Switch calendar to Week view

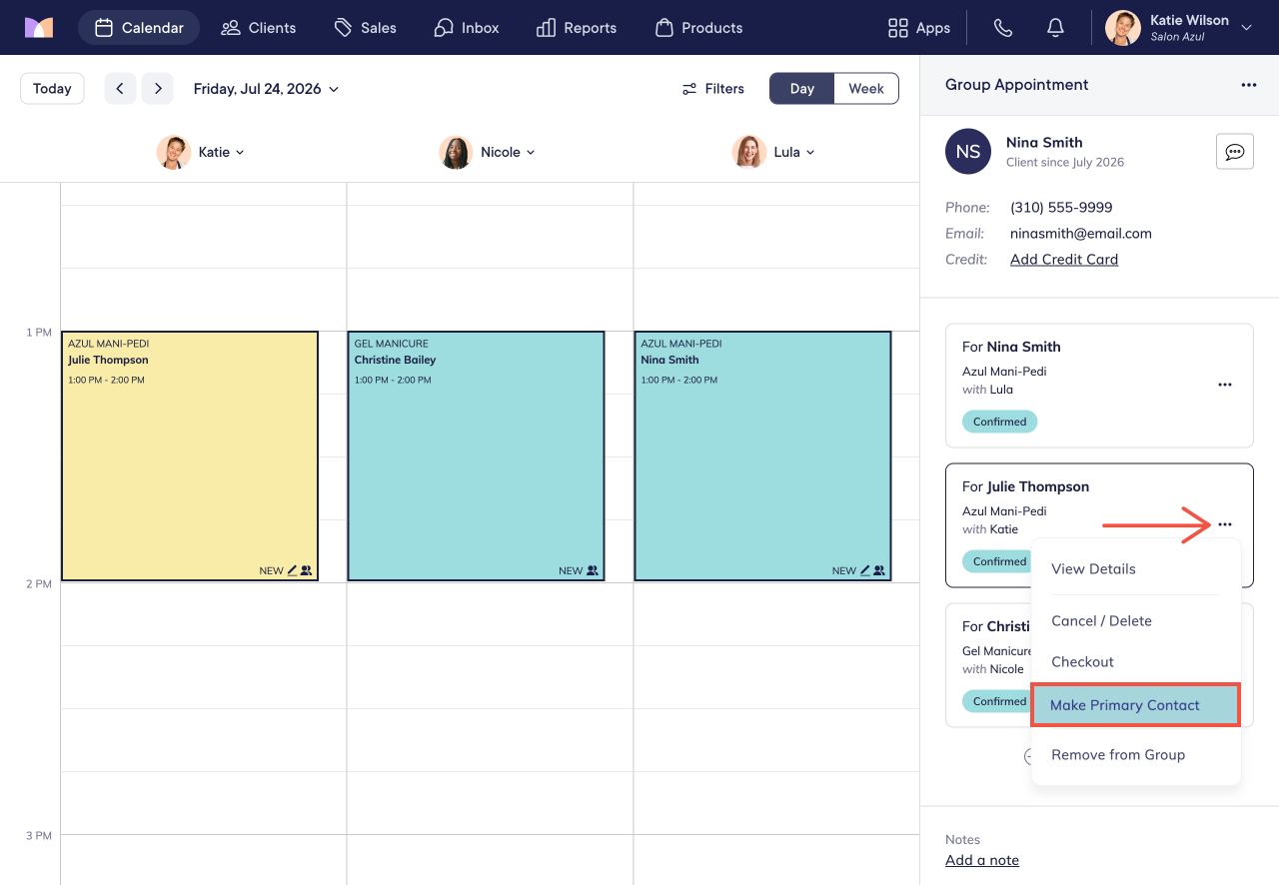tap(866, 89)
